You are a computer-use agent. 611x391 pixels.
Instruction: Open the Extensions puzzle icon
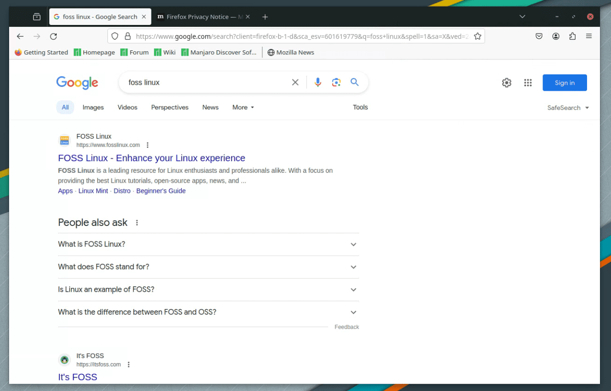(x=572, y=36)
